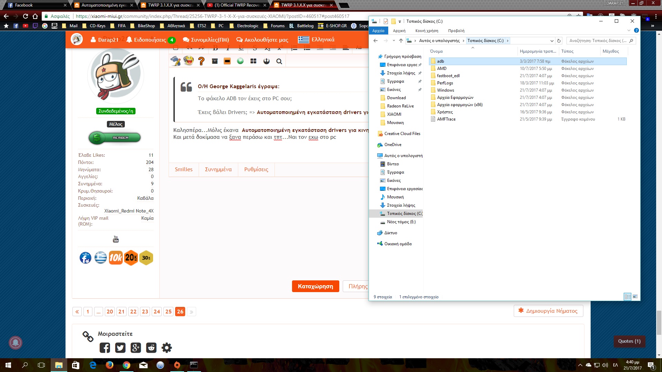Click the refresh button in Explorer address bar

[x=559, y=41]
